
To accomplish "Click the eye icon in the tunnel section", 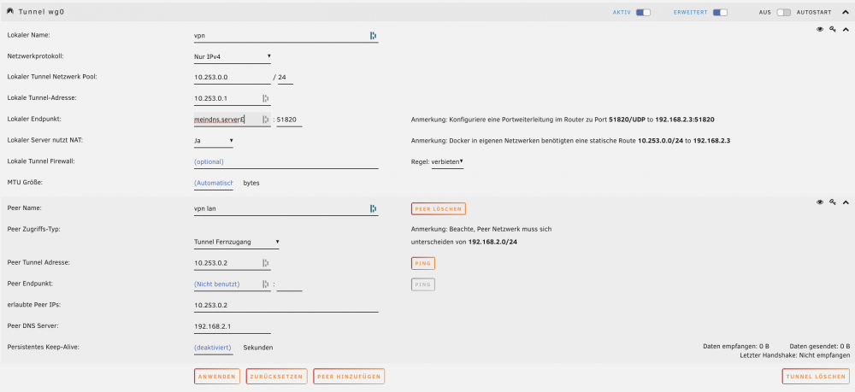I will click(x=820, y=30).
